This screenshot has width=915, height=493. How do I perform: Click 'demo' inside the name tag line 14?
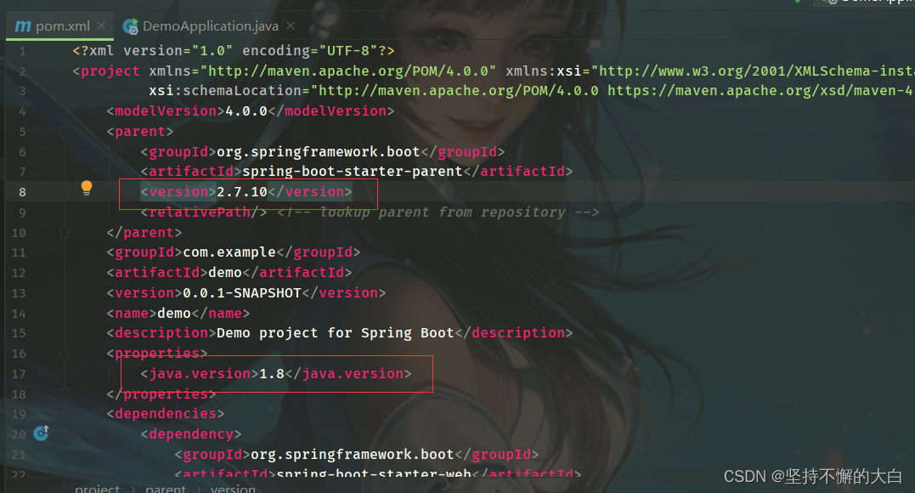click(x=174, y=313)
